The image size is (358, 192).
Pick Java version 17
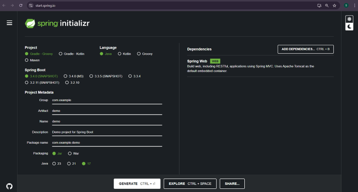86,164
